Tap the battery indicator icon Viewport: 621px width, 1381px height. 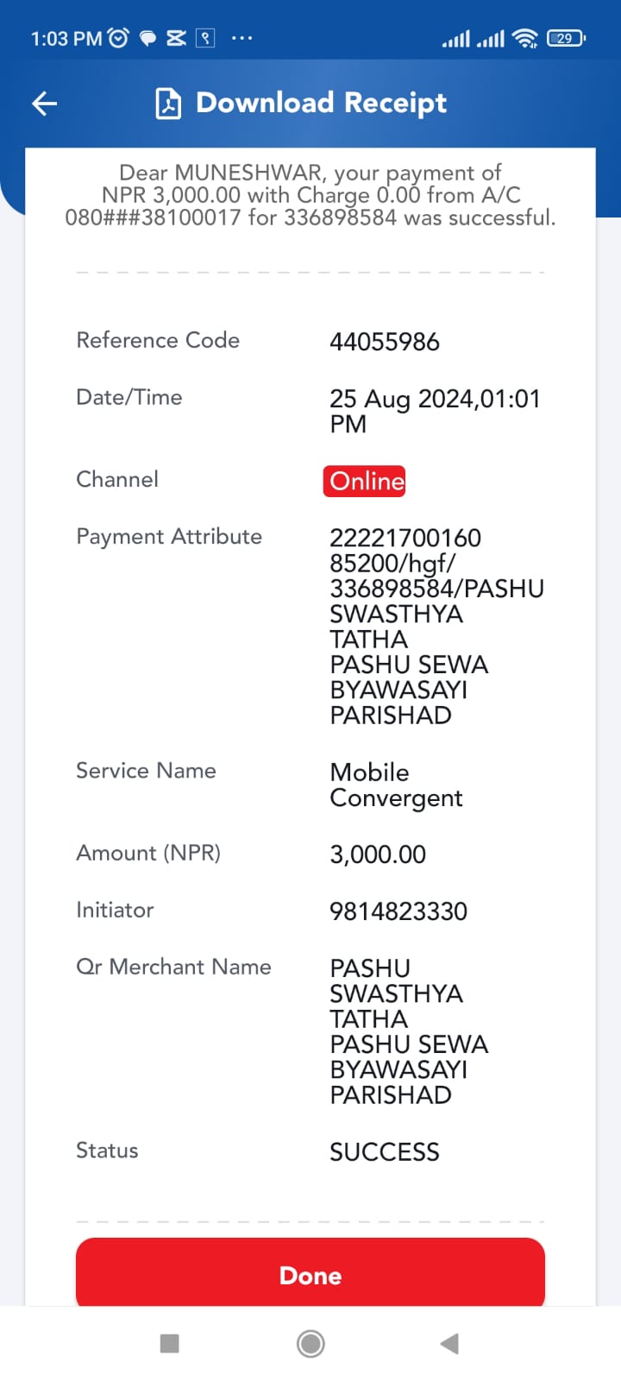tap(566, 38)
